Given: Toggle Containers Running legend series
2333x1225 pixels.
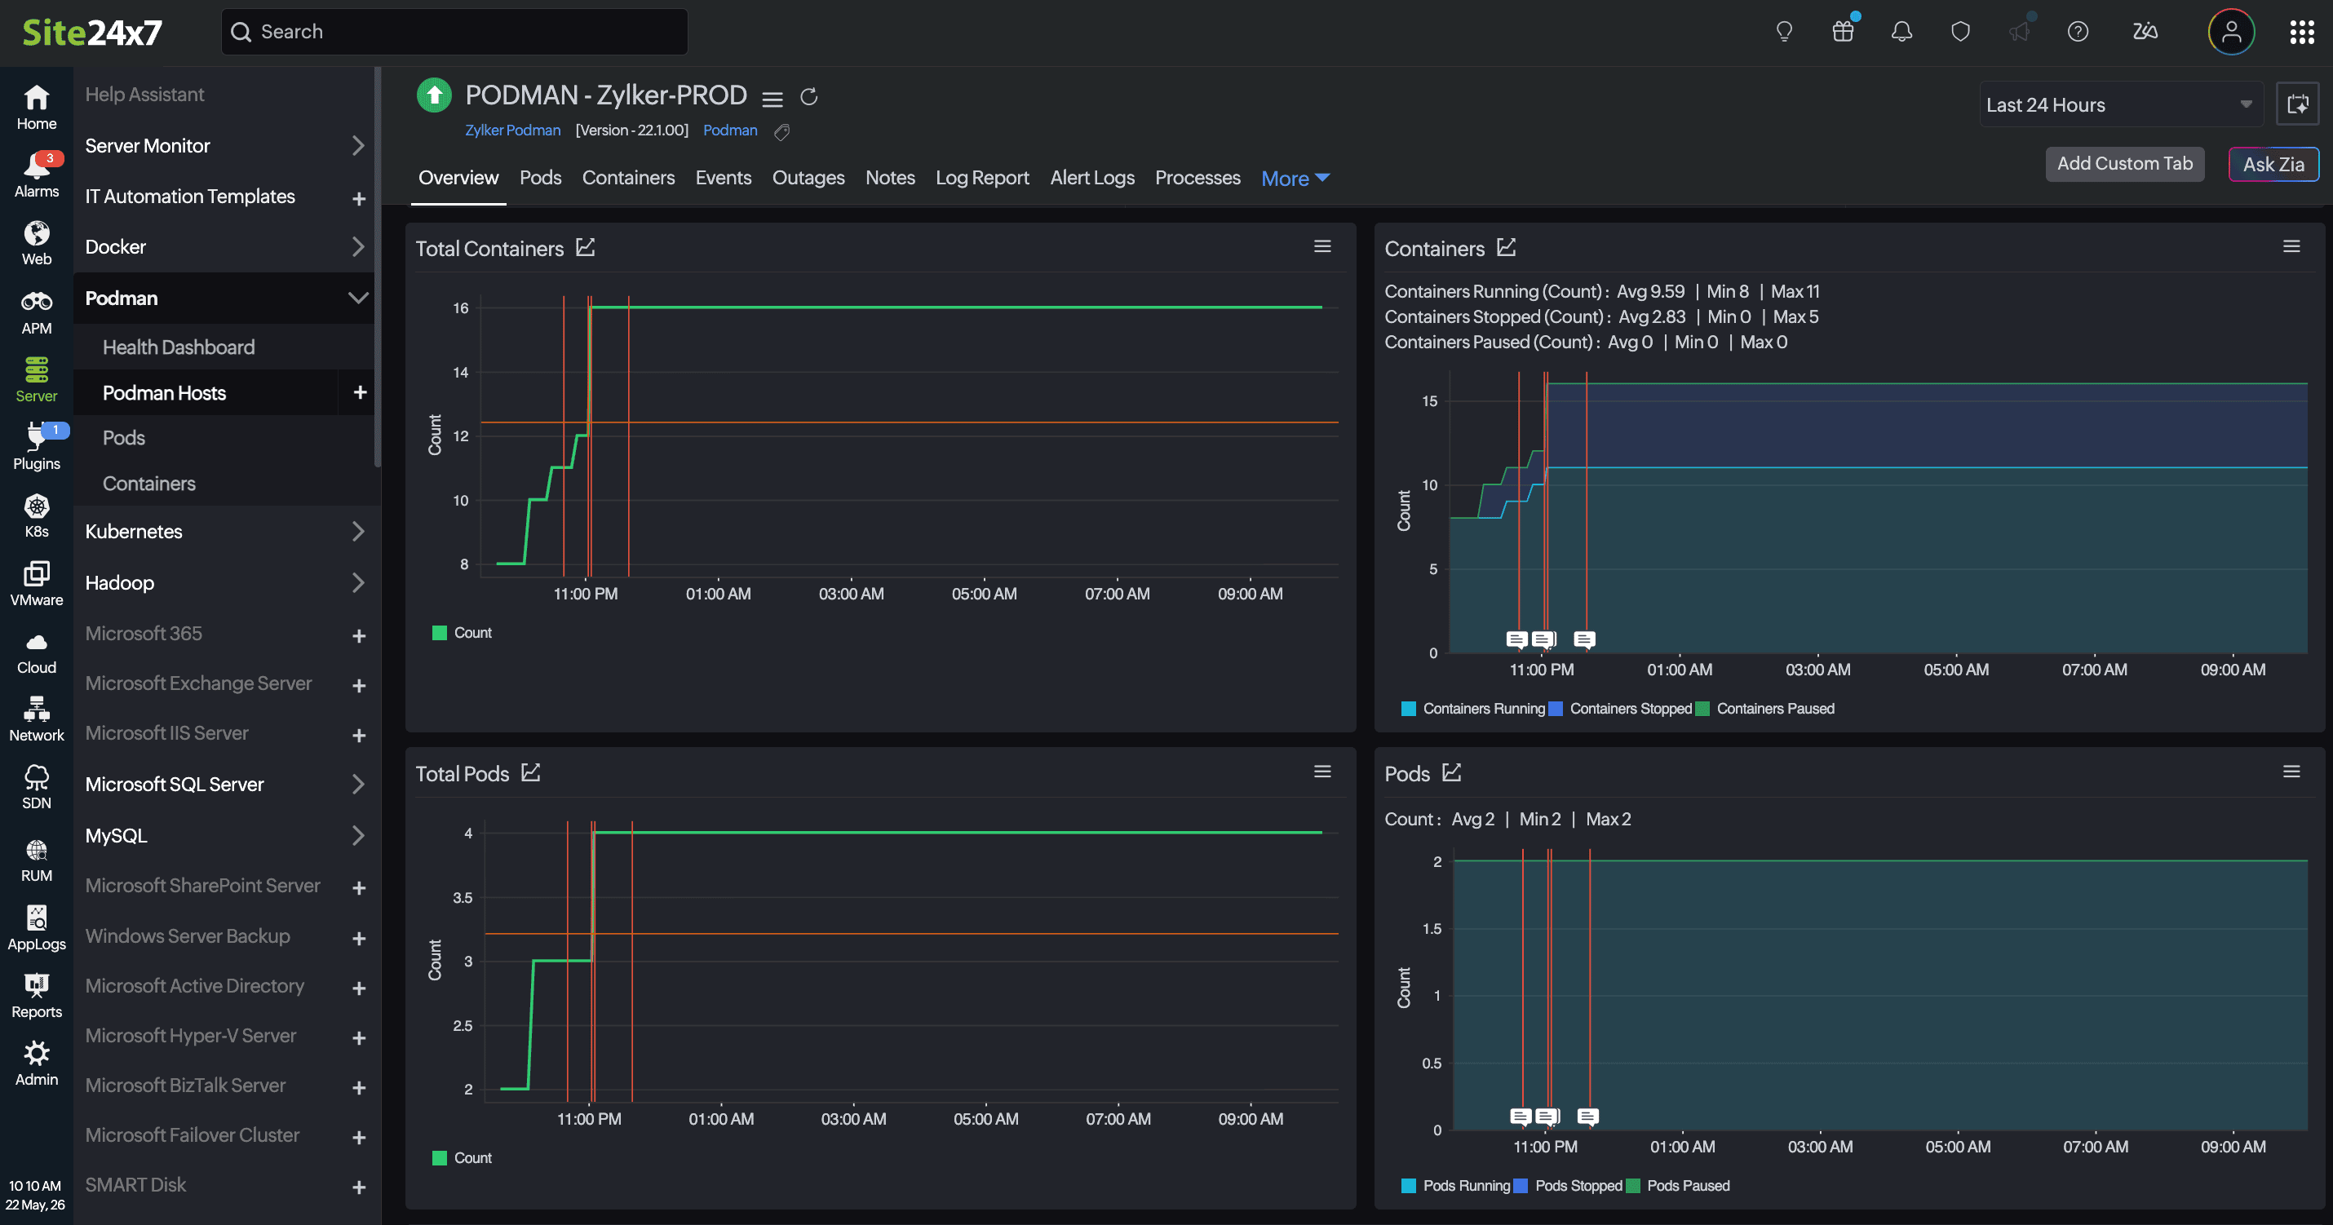Looking at the screenshot, I should click(1473, 709).
